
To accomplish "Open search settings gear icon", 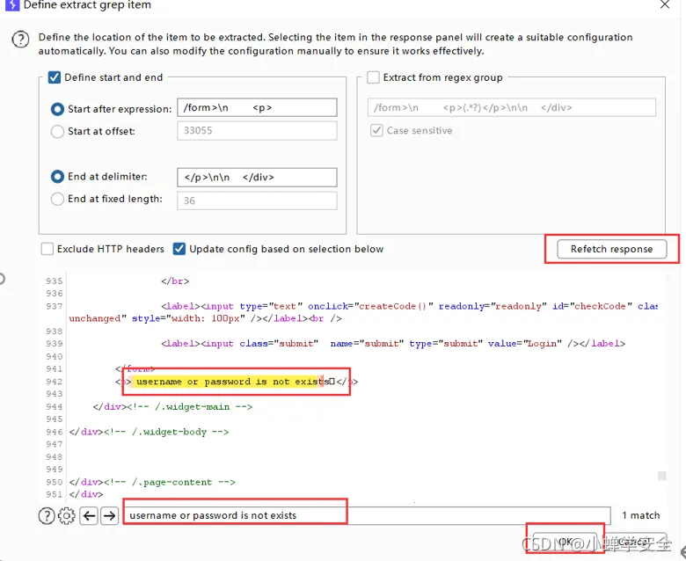I will click(67, 515).
